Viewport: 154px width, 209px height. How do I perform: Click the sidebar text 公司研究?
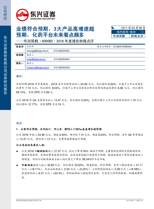click(x=5, y=13)
